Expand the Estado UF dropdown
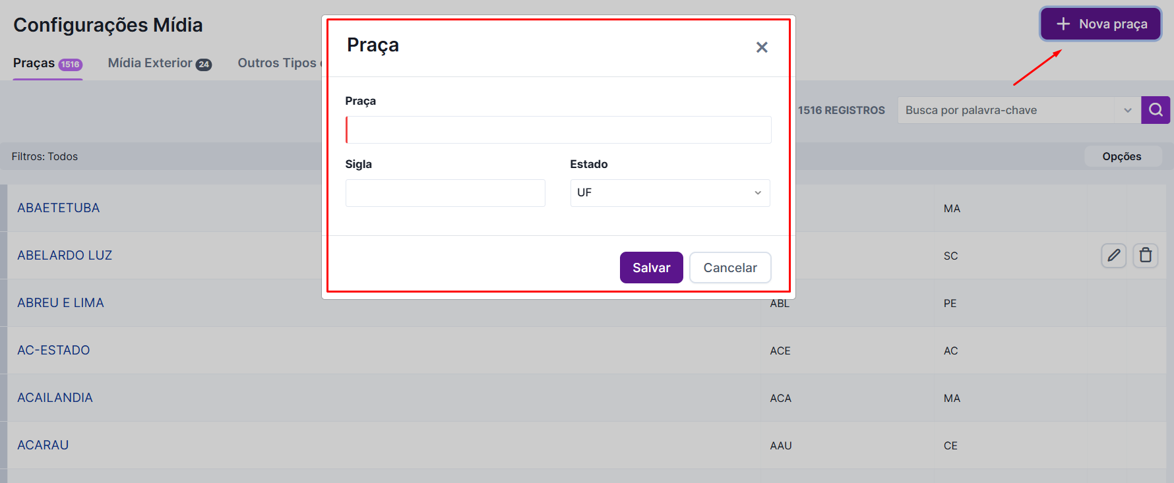The image size is (1174, 483). click(x=669, y=193)
